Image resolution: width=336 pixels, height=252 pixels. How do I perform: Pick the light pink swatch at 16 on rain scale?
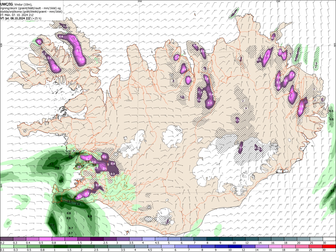[275, 246]
